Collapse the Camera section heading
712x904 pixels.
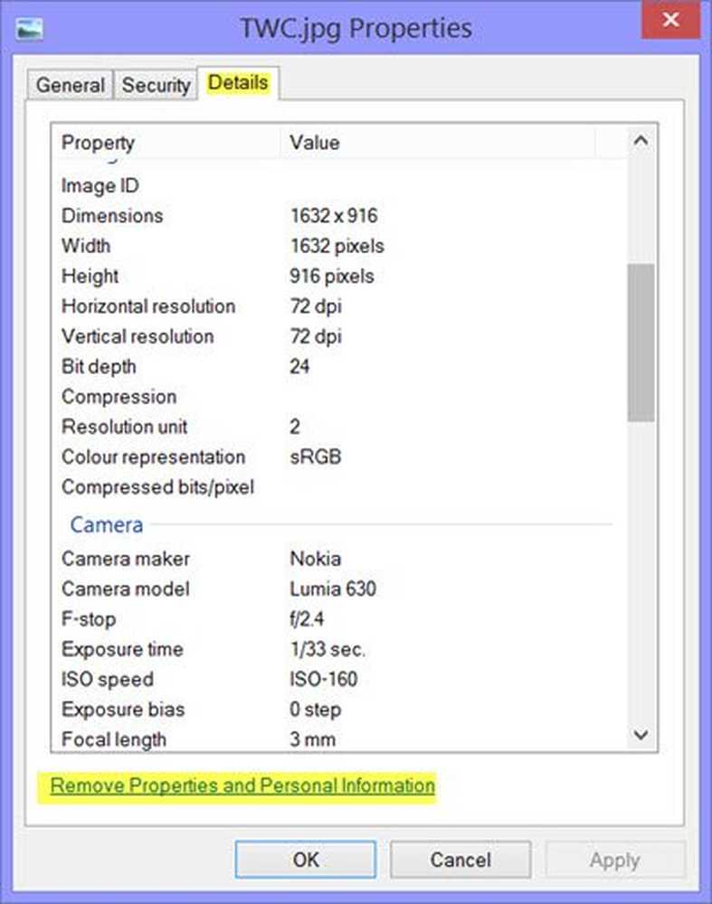(106, 524)
